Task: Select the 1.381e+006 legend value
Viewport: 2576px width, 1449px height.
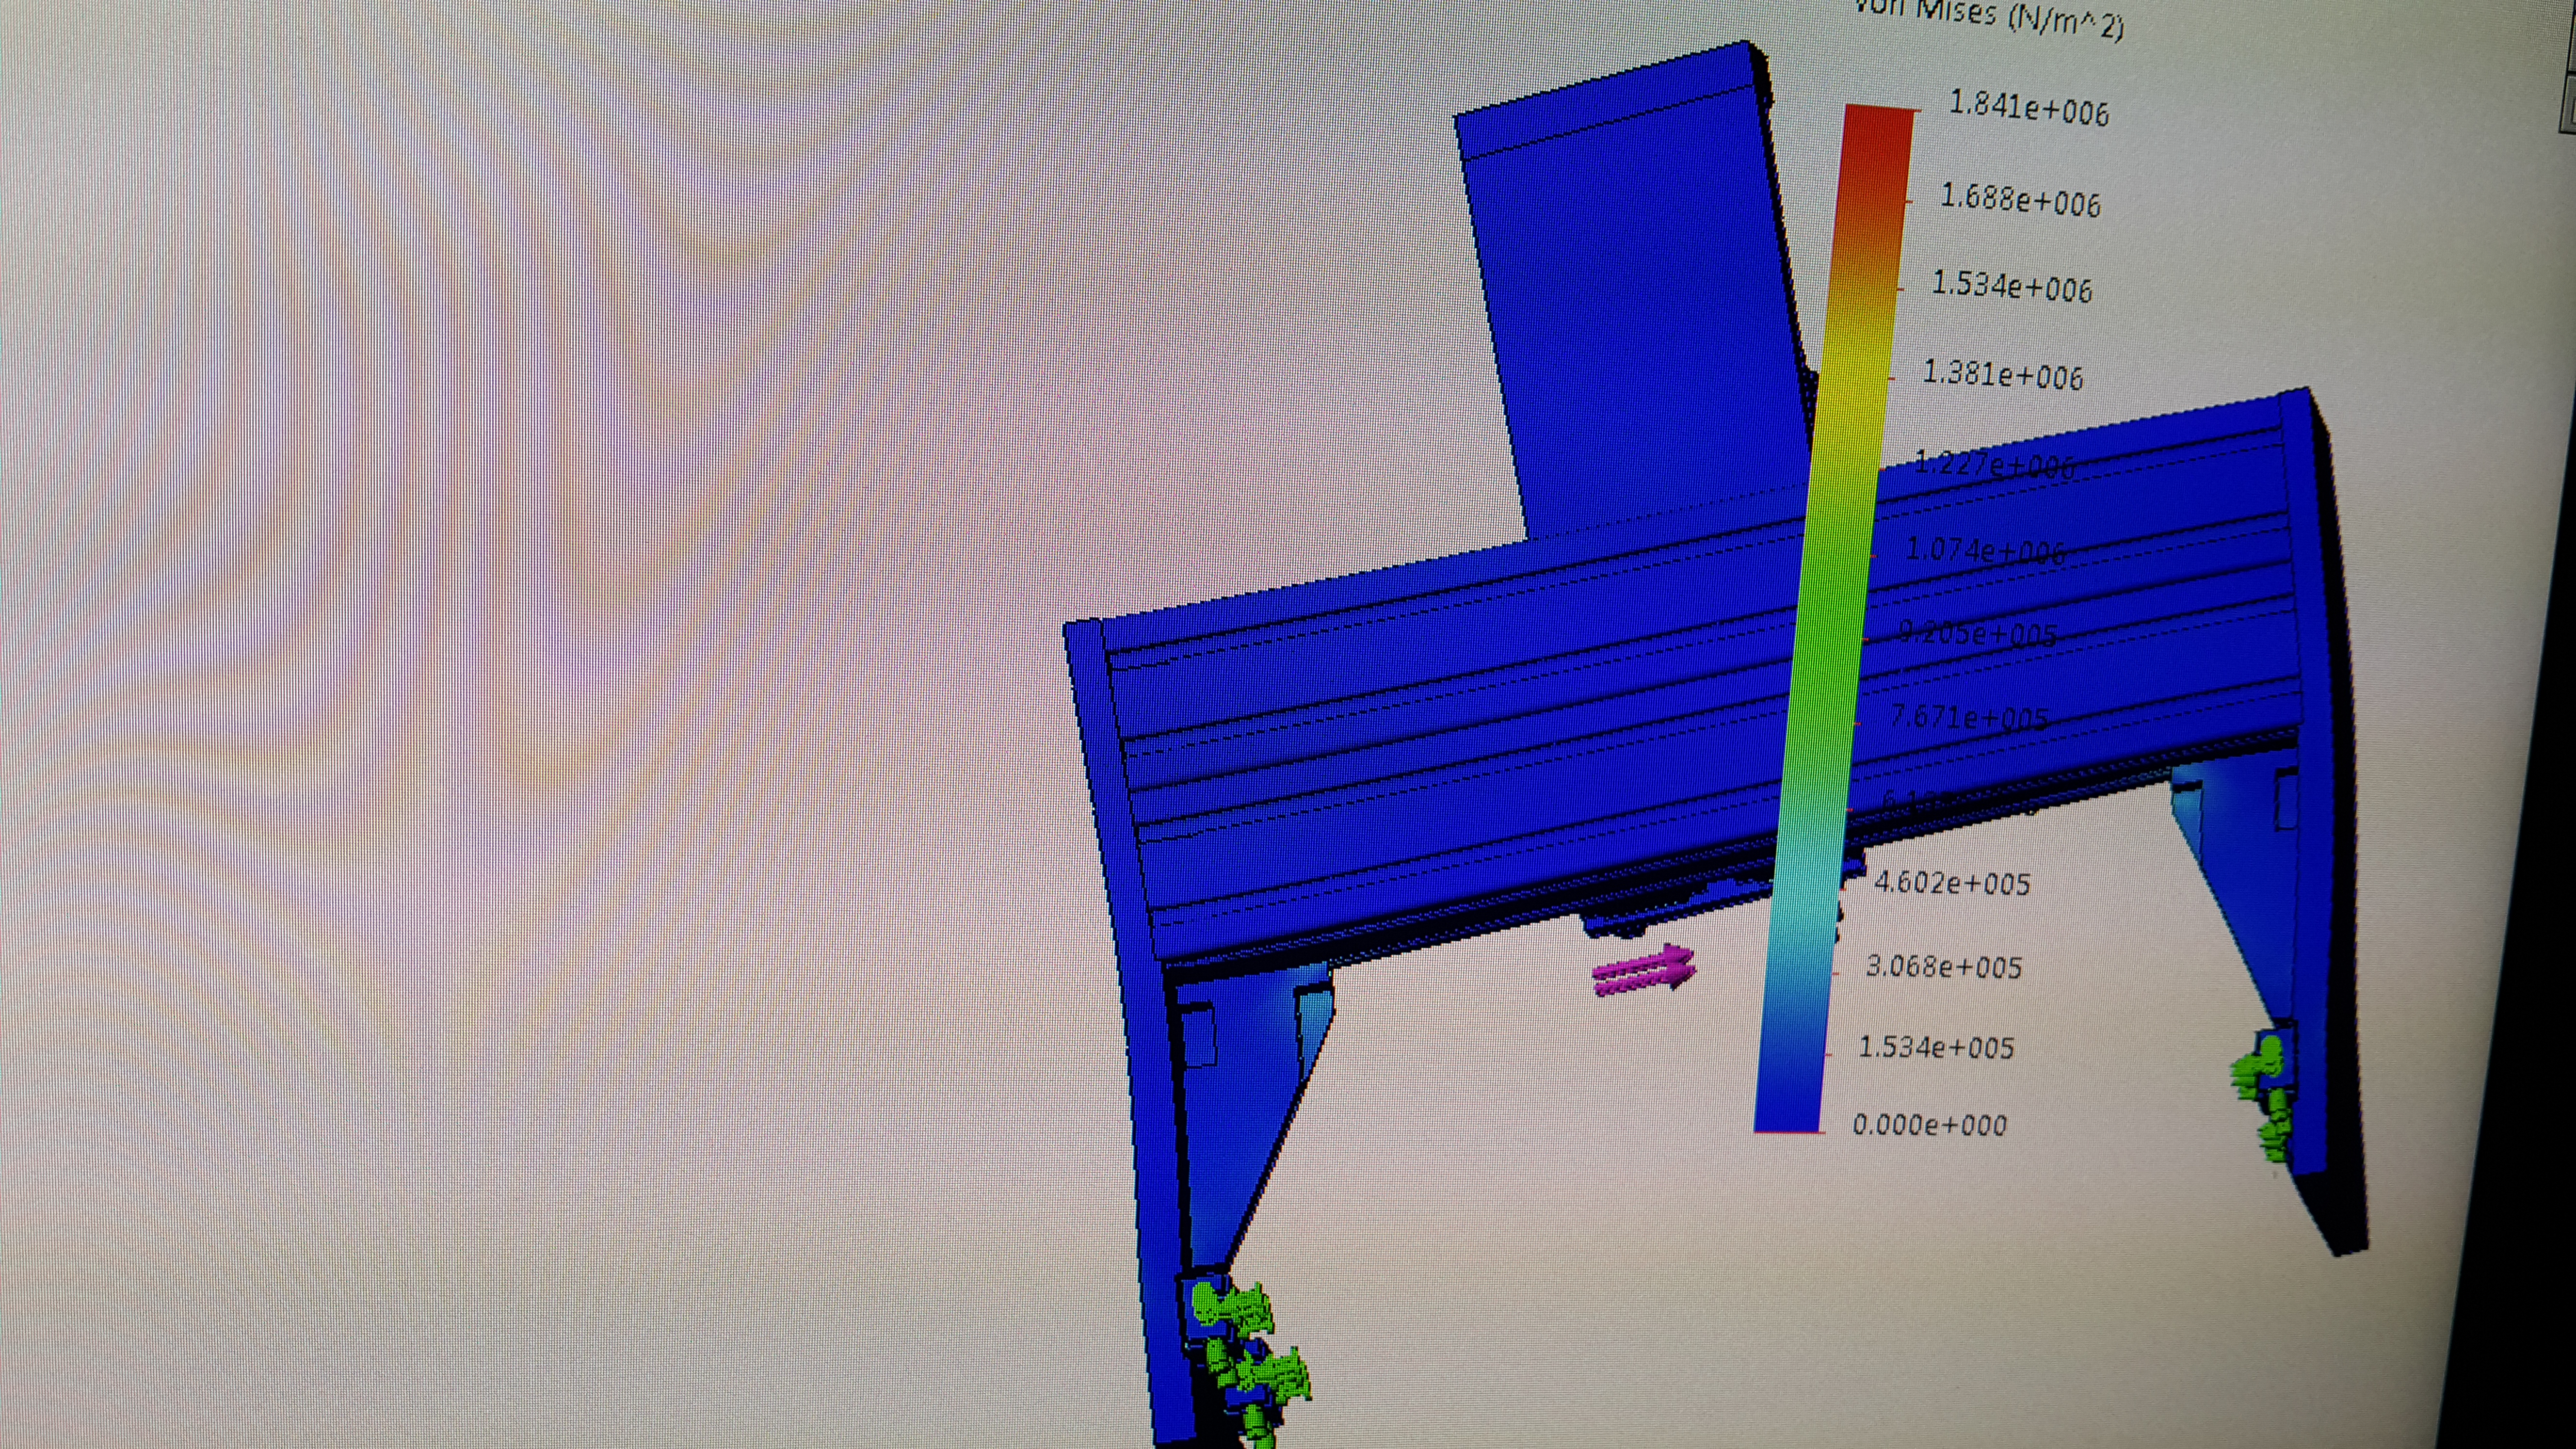Action: tap(2003, 375)
